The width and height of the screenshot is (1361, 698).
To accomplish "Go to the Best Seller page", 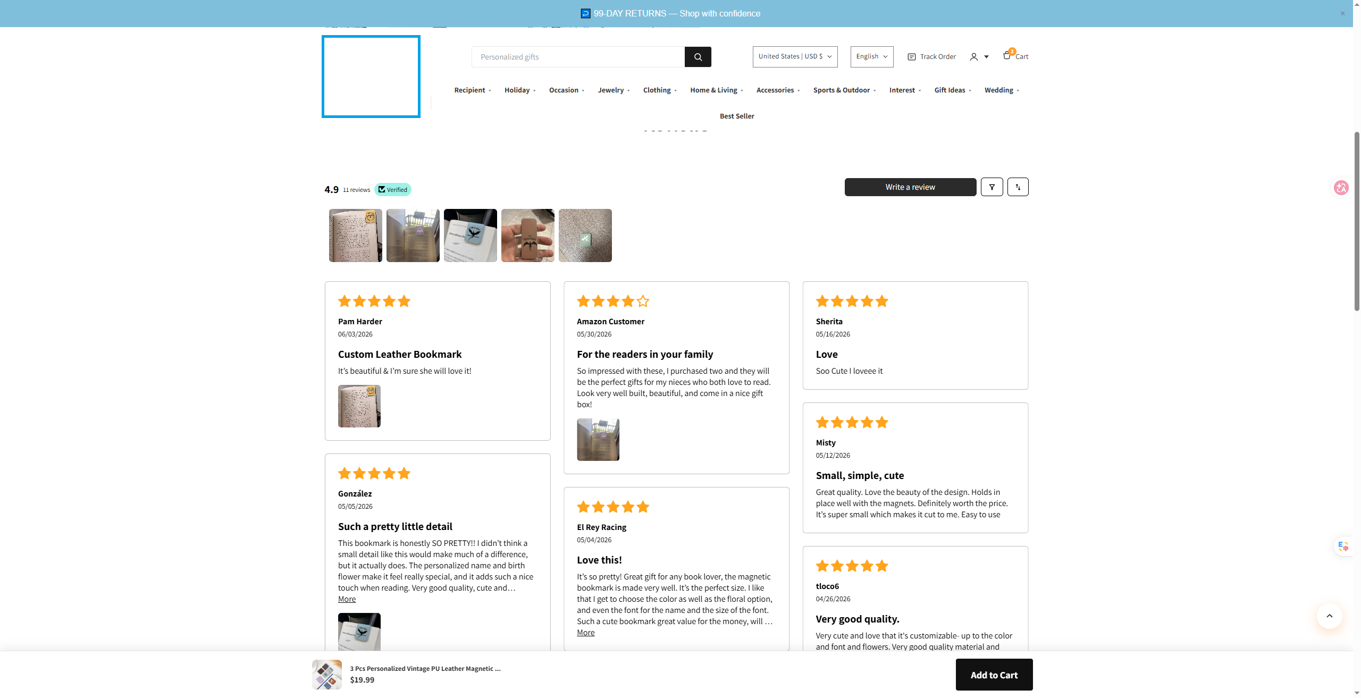I will (737, 116).
